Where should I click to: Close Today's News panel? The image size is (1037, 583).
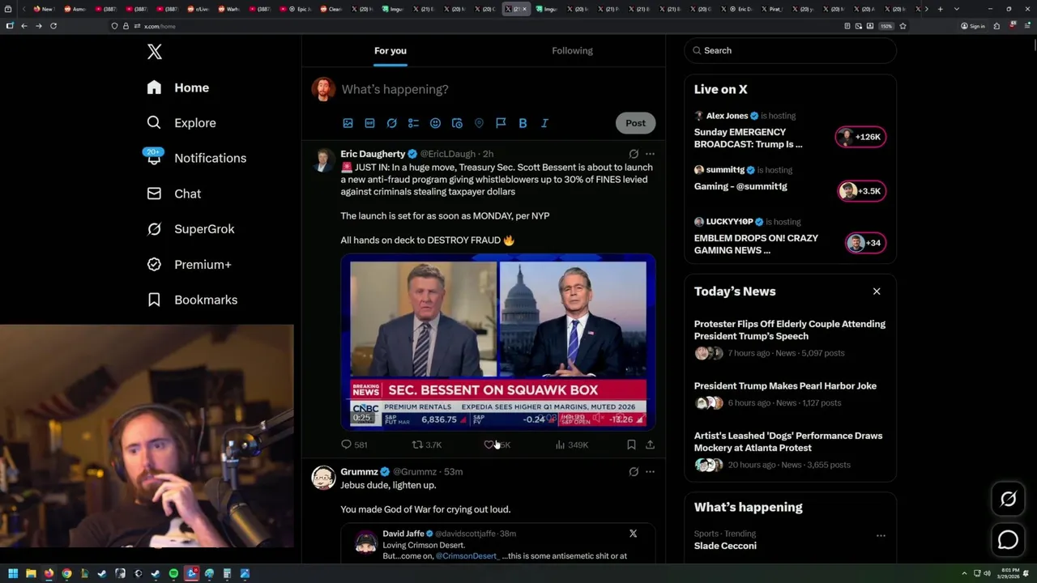click(x=877, y=291)
